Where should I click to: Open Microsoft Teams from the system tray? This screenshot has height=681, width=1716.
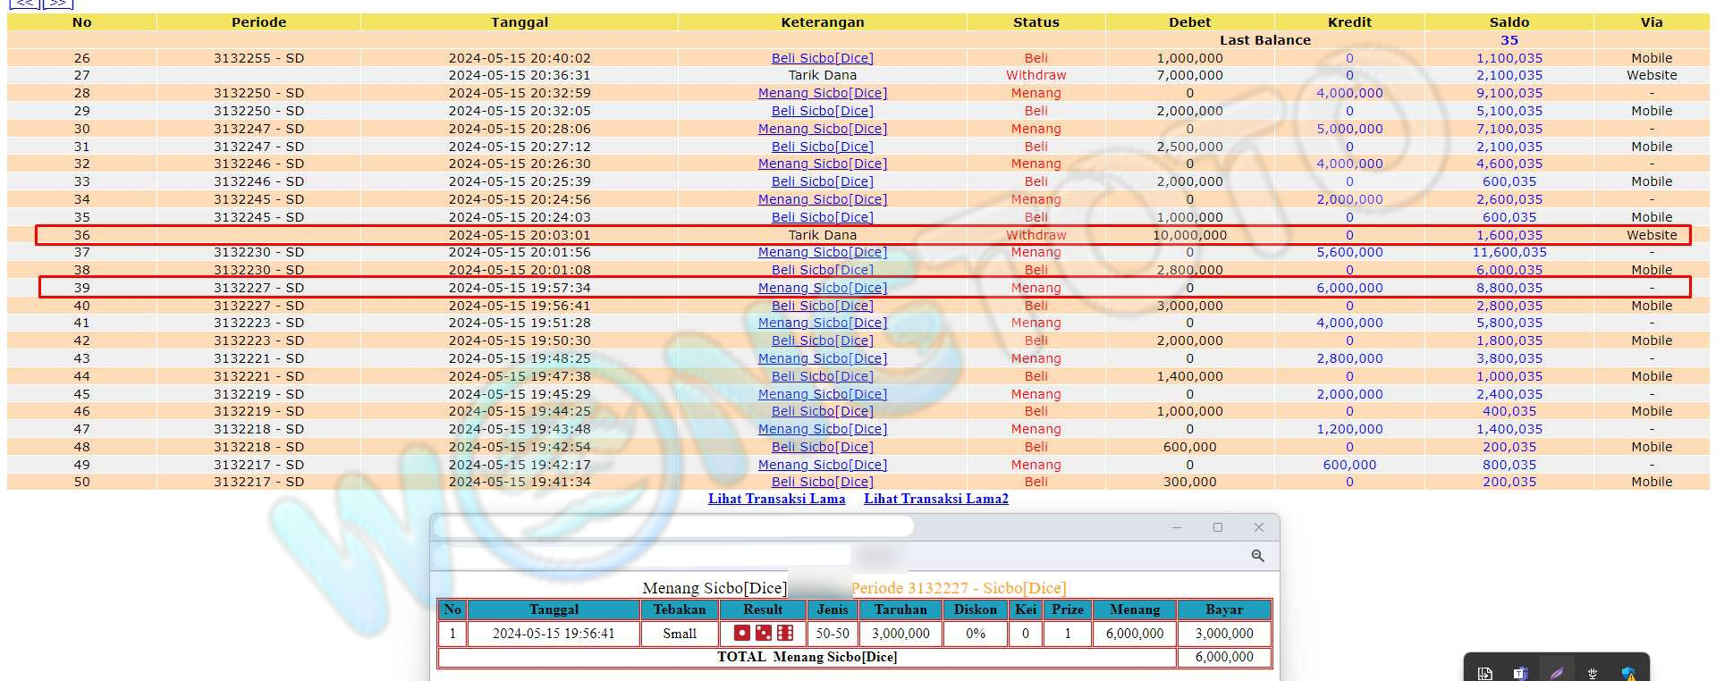(1520, 673)
